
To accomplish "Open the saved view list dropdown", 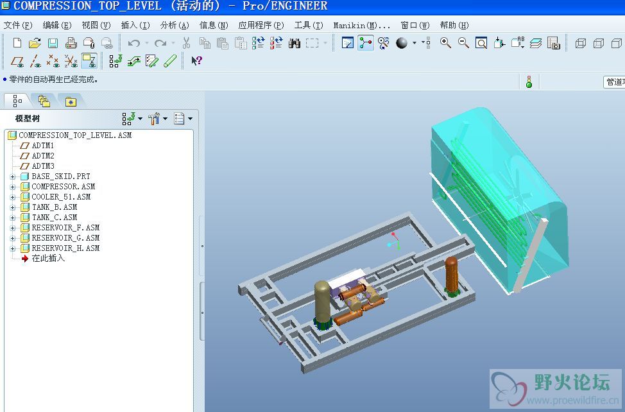I will tap(518, 42).
